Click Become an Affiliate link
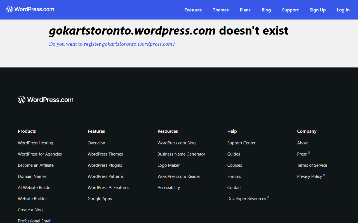The width and height of the screenshot is (358, 223). (x=36, y=165)
